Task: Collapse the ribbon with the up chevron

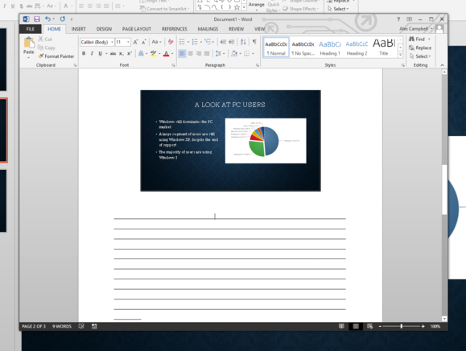Action: point(442,65)
